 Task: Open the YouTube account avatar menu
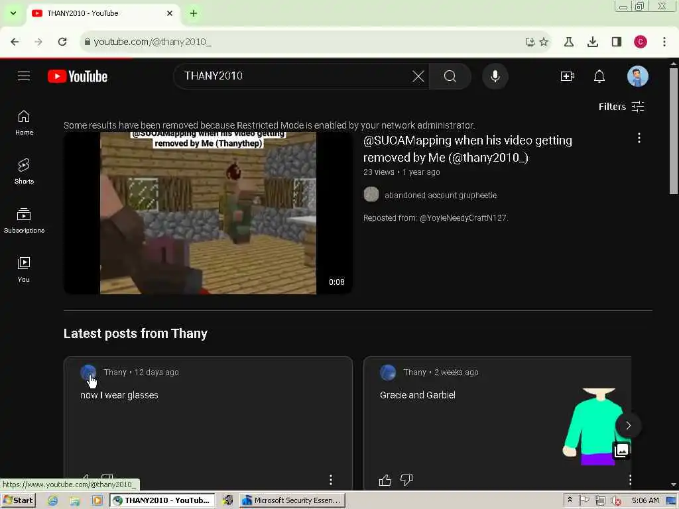click(637, 76)
